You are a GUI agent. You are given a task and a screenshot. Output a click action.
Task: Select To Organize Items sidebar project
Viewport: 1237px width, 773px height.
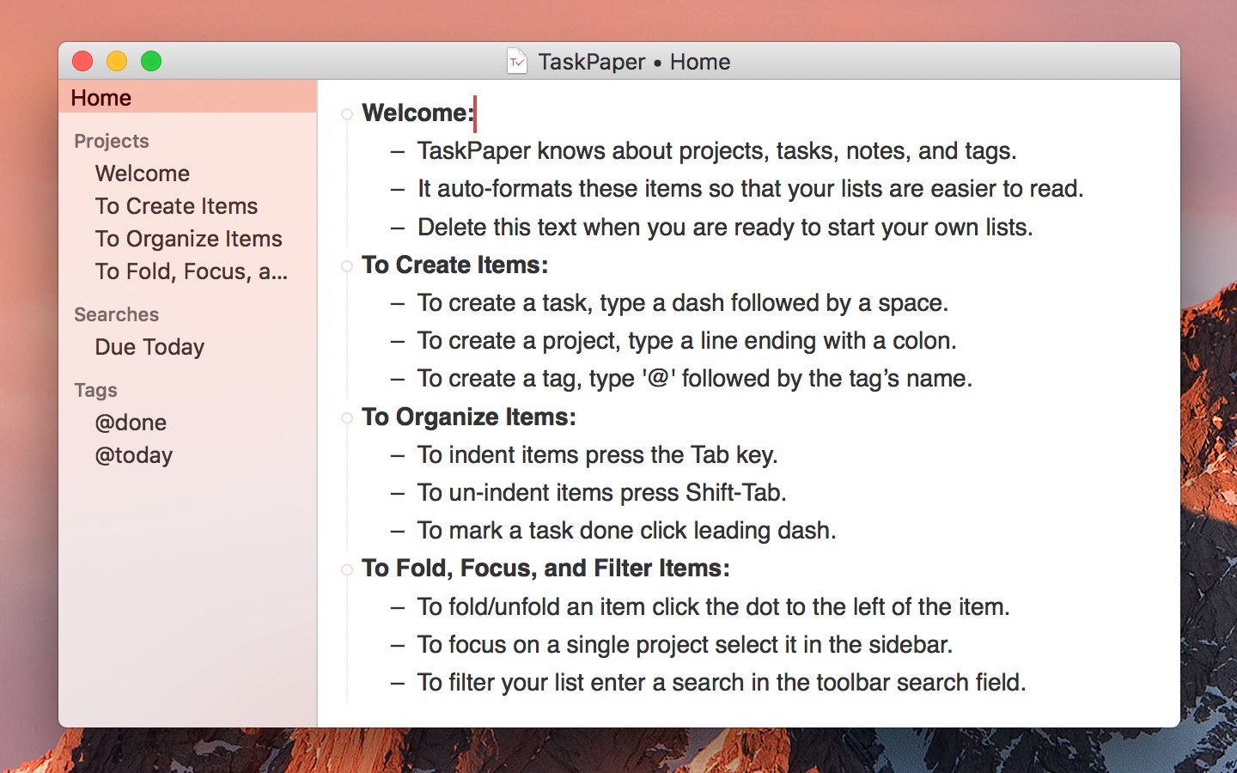[188, 239]
